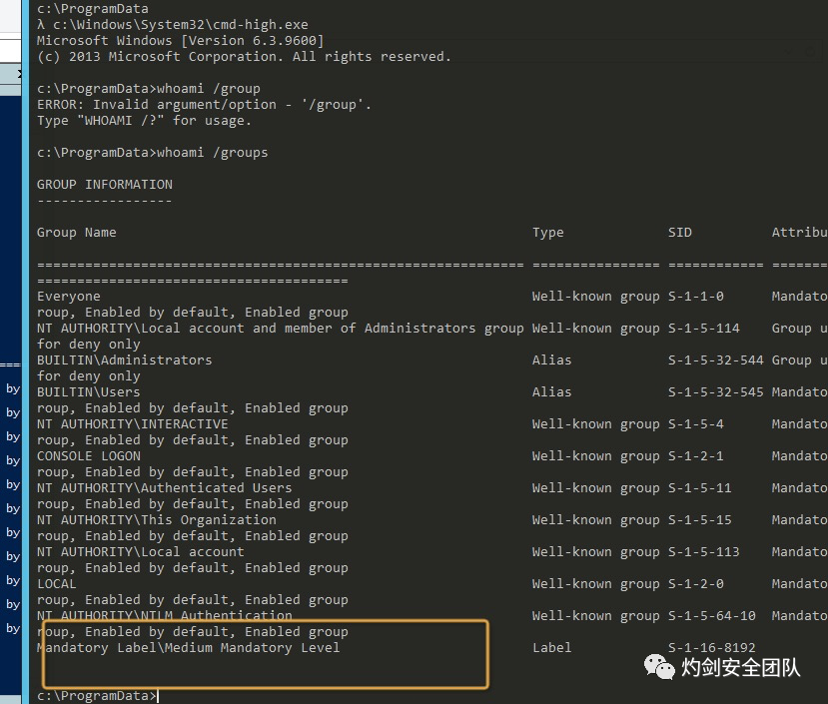Screen dimensions: 828x704
Task: Click the SID 'S-1-5-11'
Action: (x=700, y=488)
